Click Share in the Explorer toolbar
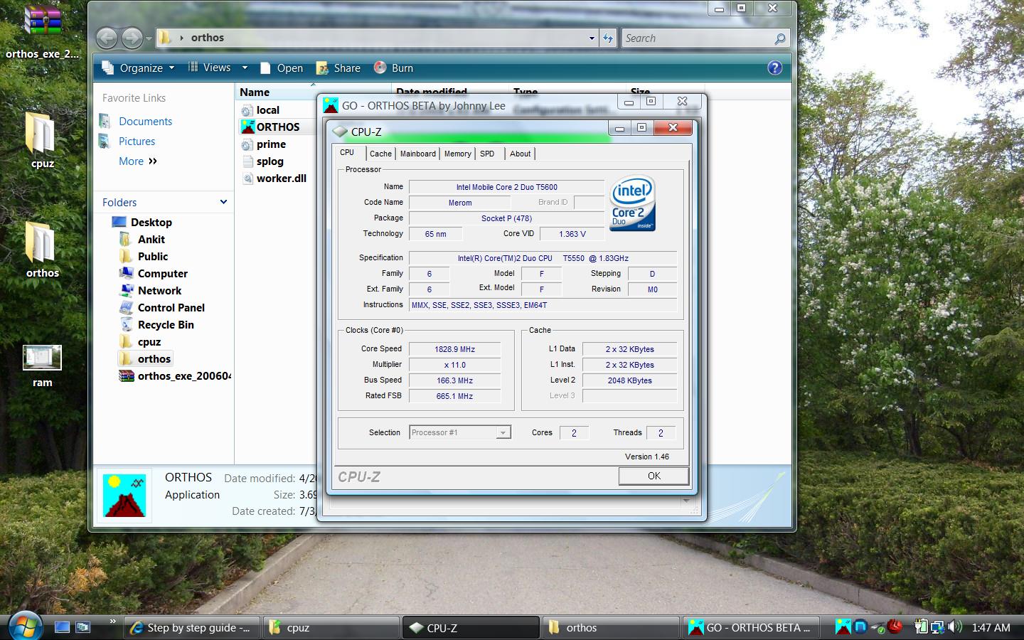 (338, 68)
